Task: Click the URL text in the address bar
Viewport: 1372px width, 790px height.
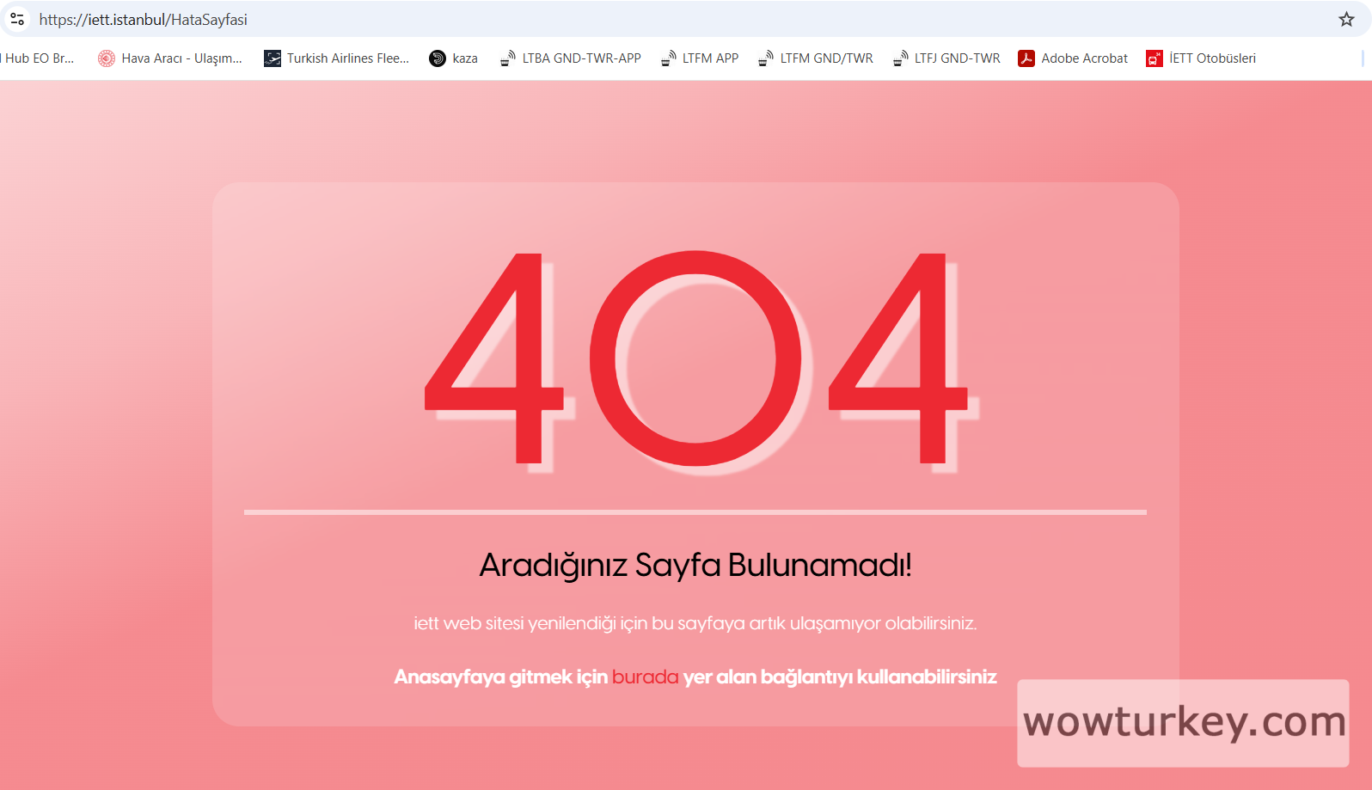Action: pyautogui.click(x=144, y=19)
